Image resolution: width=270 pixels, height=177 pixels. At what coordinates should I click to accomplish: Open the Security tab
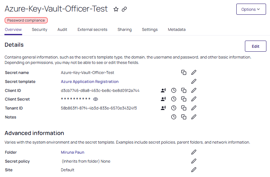[39, 30]
